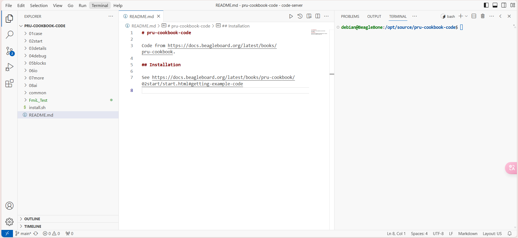This screenshot has height=238, width=518.
Task: Click the Run play icon in editor toolbar
Action: point(291,16)
